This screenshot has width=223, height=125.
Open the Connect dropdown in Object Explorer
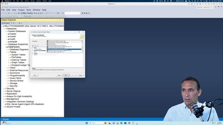click(6, 23)
